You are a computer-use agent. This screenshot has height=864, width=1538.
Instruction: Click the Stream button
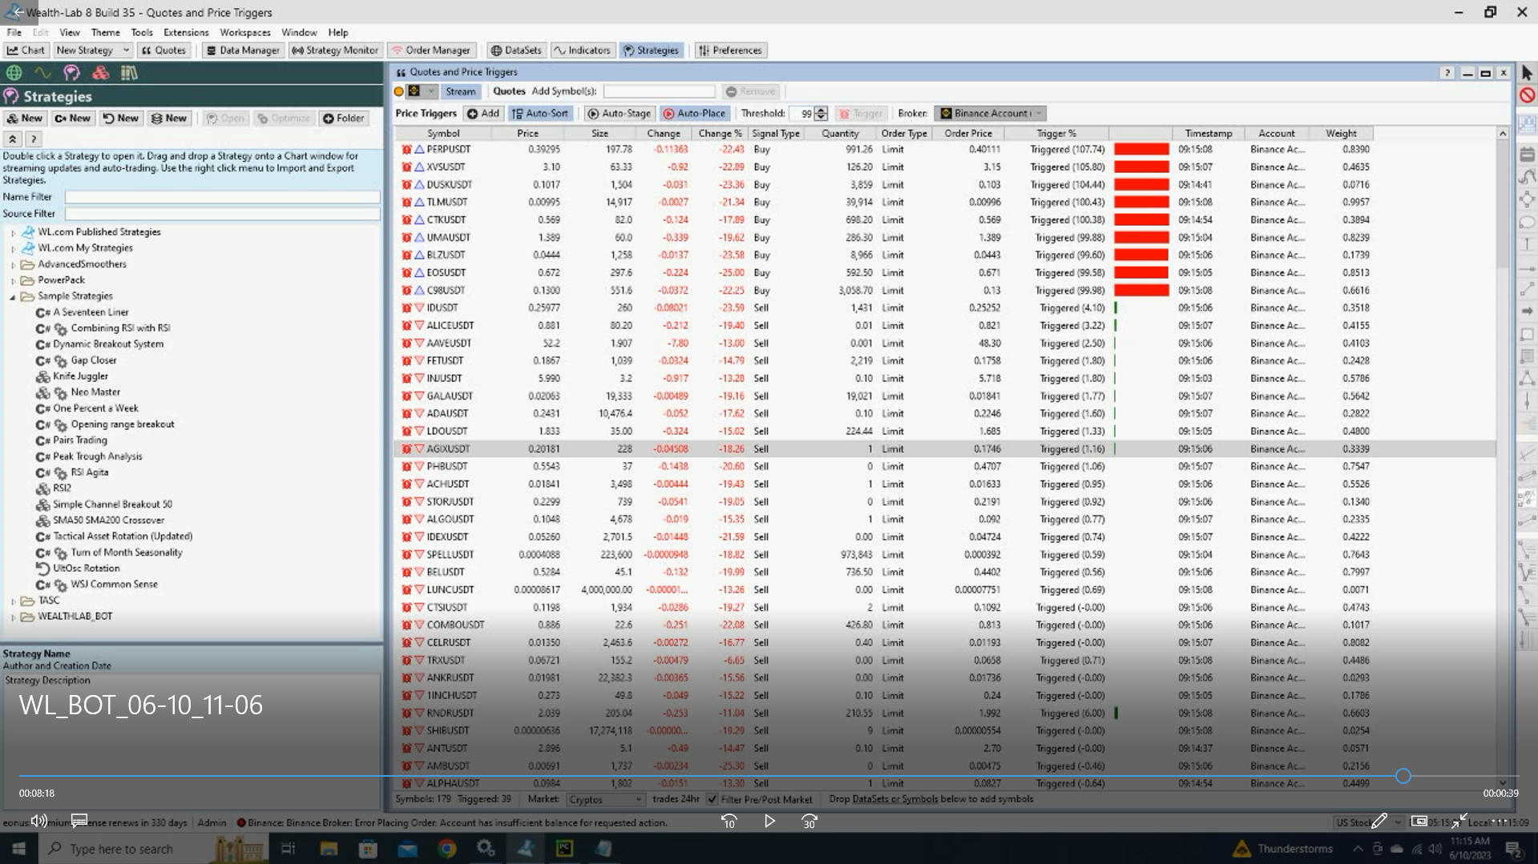tap(460, 91)
